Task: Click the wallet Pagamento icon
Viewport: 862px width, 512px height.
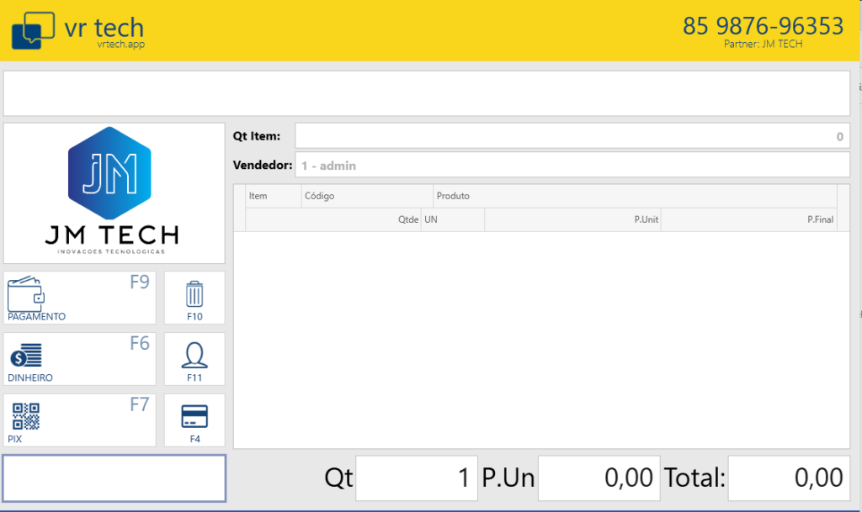Action: click(x=25, y=294)
